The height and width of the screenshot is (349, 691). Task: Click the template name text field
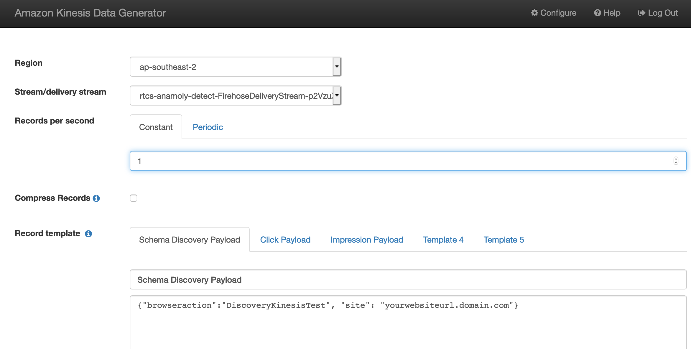[x=408, y=280]
